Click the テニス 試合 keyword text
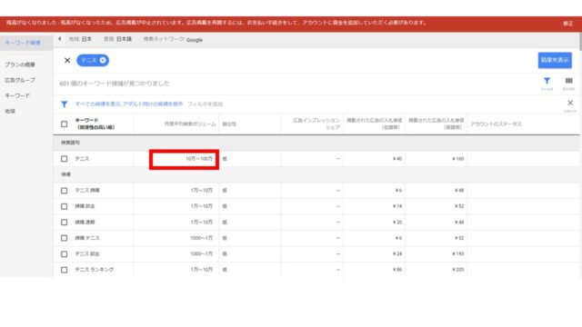This screenshot has width=582, height=327. [x=87, y=254]
